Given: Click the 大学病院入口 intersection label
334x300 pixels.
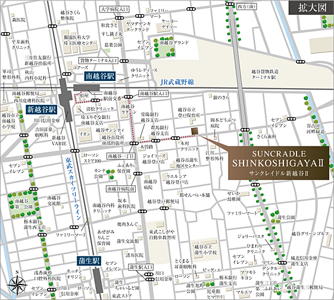Looking at the screenshot, I should pyautogui.click(x=114, y=9).
